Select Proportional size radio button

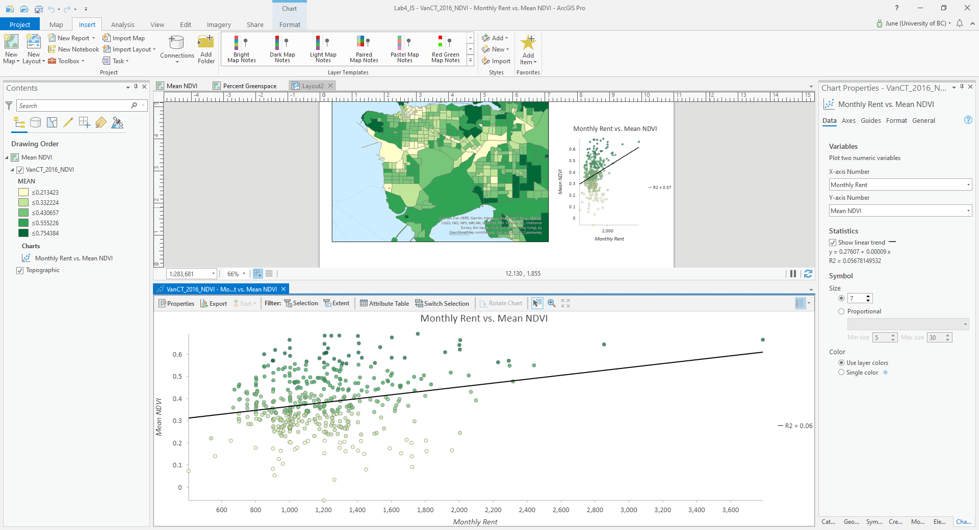point(841,311)
